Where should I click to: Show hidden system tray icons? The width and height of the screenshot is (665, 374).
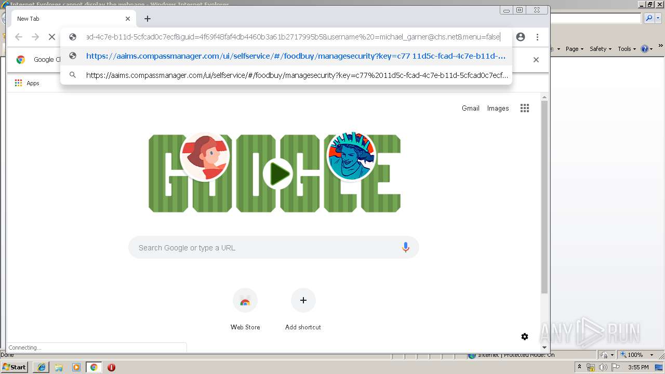tap(580, 367)
